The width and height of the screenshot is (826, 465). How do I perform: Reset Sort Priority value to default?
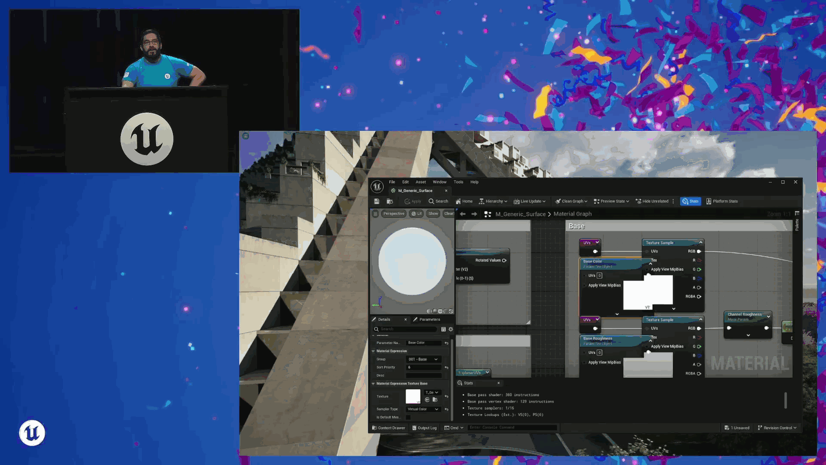pos(447,367)
